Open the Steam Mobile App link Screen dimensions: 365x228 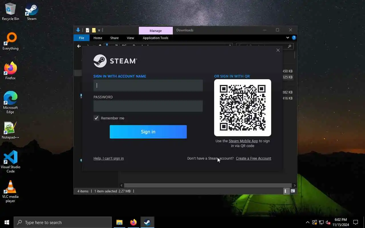coord(243,141)
